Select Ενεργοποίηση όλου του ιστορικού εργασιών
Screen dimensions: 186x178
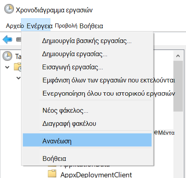click(x=87, y=93)
